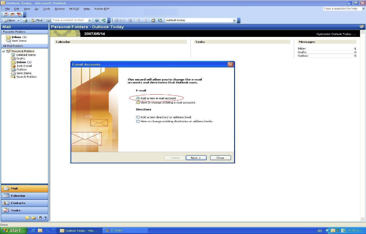
Task: Open the Edit menu
Action: (x=17, y=9)
